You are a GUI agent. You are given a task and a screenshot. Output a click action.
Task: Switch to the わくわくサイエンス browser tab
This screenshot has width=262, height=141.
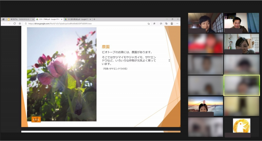pyautogui.click(x=20, y=19)
